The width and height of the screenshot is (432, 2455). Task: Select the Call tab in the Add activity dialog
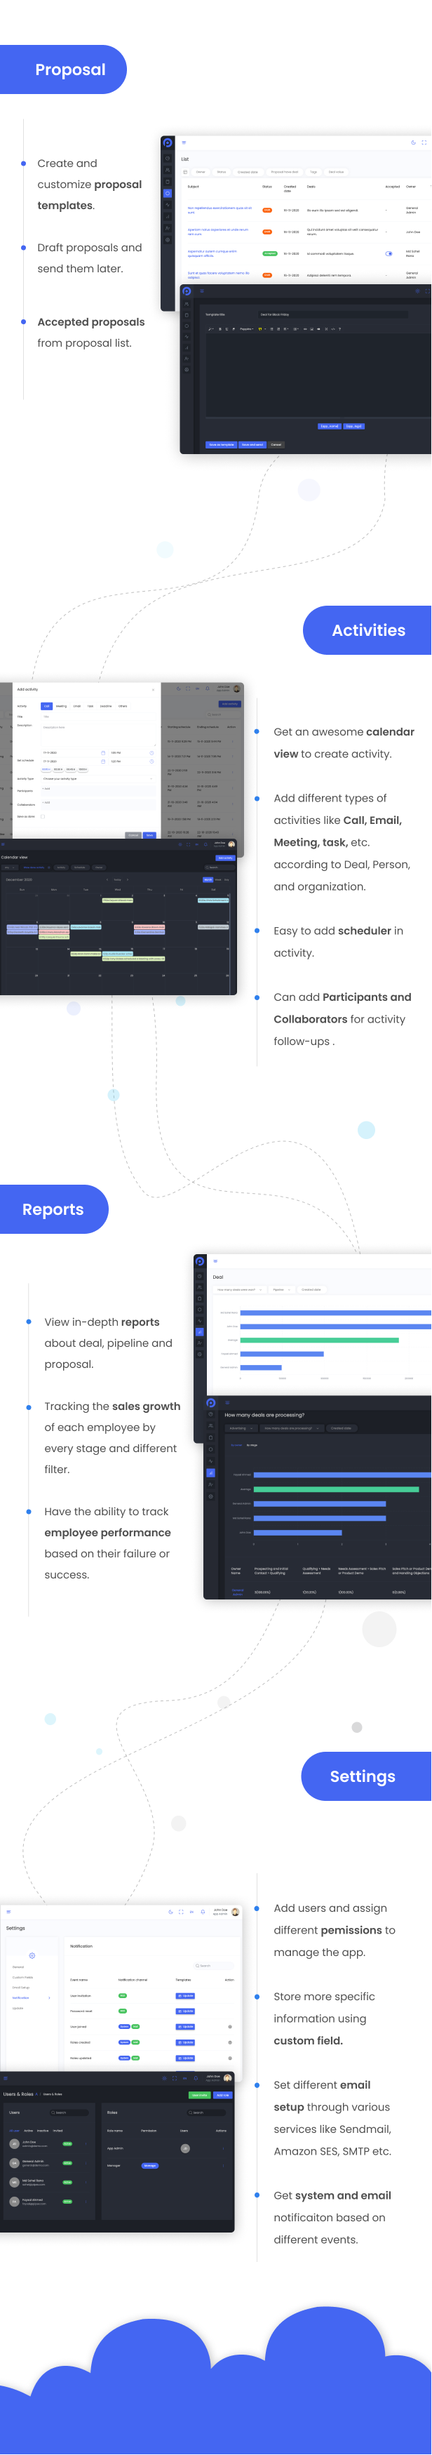coord(46,706)
